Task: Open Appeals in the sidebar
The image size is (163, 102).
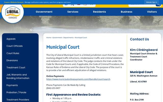Action: point(11,39)
